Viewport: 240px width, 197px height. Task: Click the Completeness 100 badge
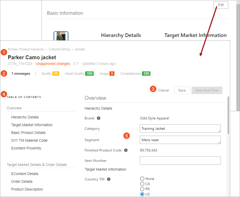point(146,74)
